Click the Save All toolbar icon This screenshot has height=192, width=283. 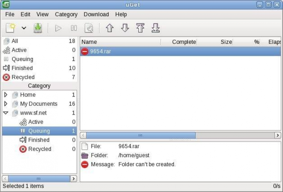coord(38,28)
